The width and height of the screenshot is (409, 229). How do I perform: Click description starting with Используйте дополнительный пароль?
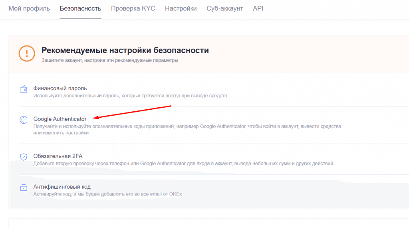[130, 96]
